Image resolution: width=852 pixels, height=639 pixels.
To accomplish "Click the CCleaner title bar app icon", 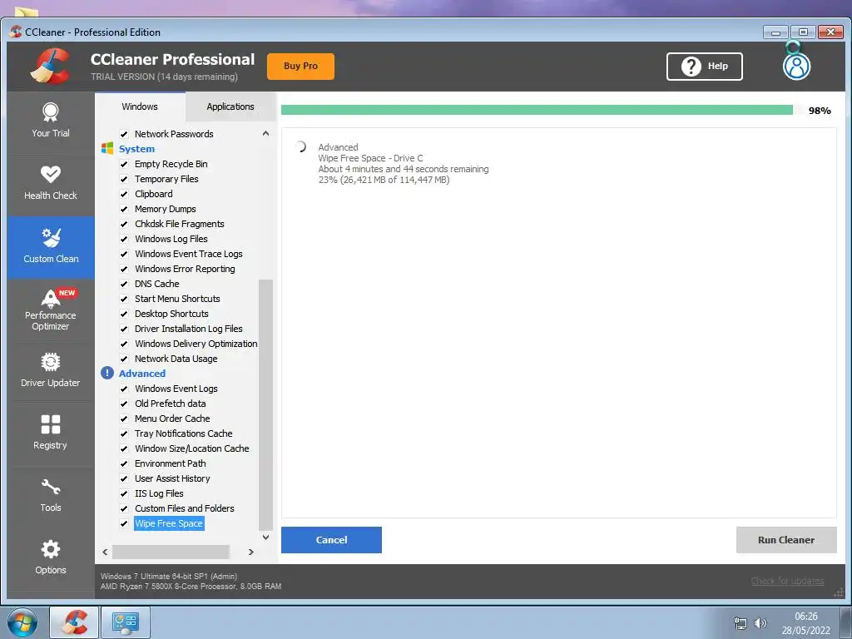I will (15, 32).
